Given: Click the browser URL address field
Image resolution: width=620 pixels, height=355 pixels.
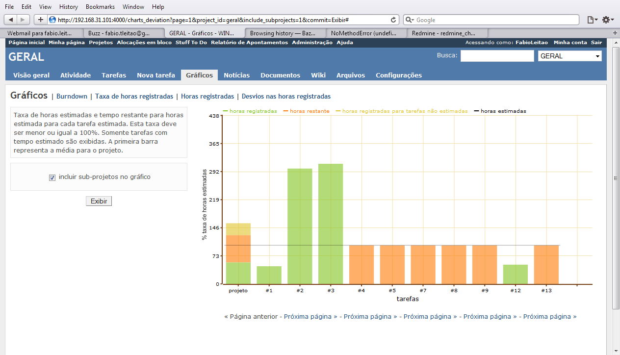Looking at the screenshot, I should [x=223, y=20].
